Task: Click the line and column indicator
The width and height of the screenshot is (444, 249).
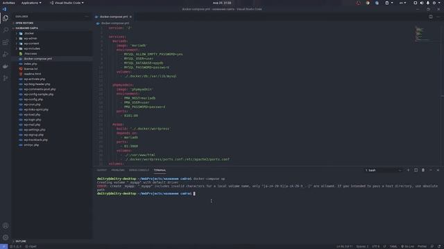Action: (x=344, y=246)
